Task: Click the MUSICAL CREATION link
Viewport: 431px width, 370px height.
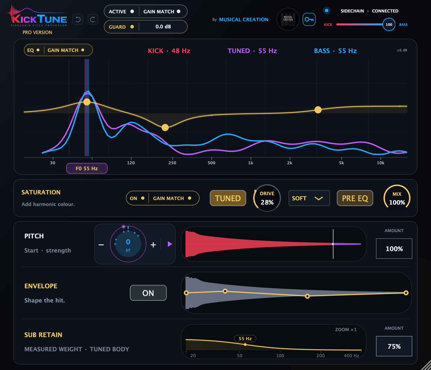Action: pos(244,20)
